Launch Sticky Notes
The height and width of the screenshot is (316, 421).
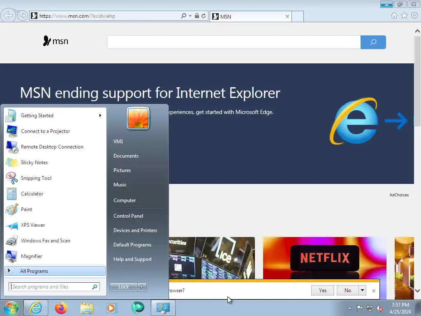pyautogui.click(x=55, y=162)
